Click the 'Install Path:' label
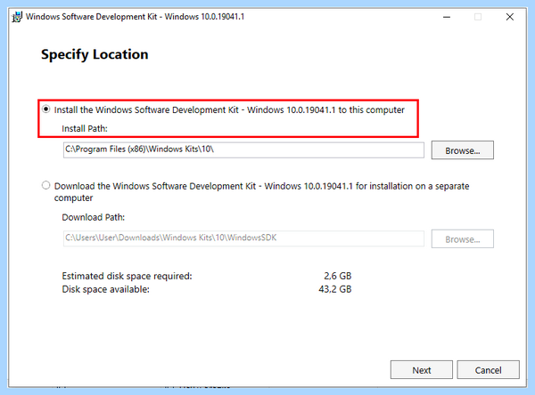Viewport: 535px width, 395px height. point(85,129)
